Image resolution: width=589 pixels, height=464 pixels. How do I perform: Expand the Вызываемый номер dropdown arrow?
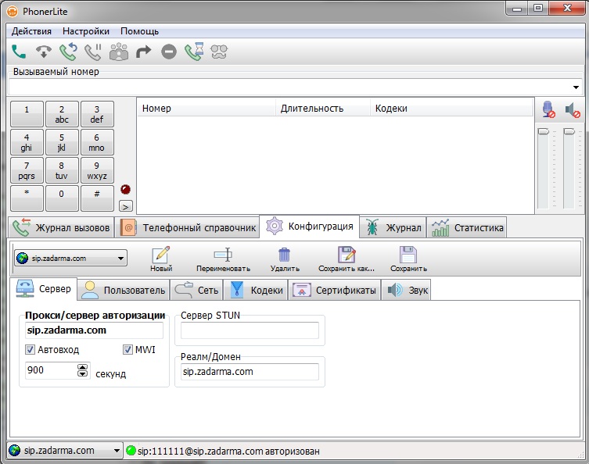576,87
